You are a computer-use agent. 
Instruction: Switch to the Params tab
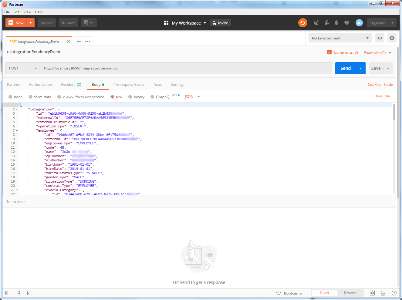coord(13,85)
